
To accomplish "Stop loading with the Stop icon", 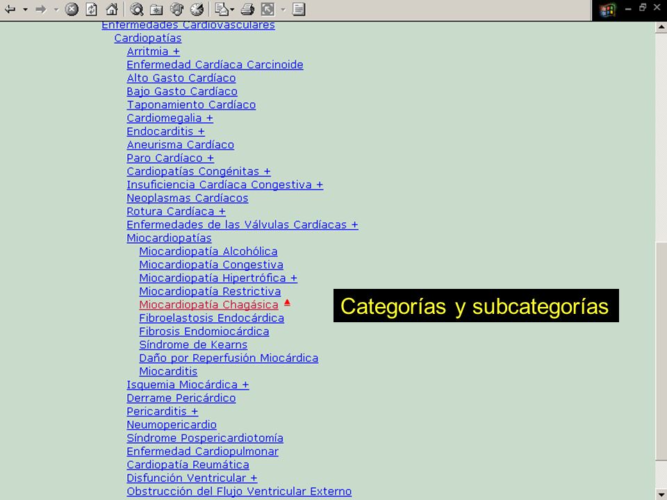I will tap(72, 9).
